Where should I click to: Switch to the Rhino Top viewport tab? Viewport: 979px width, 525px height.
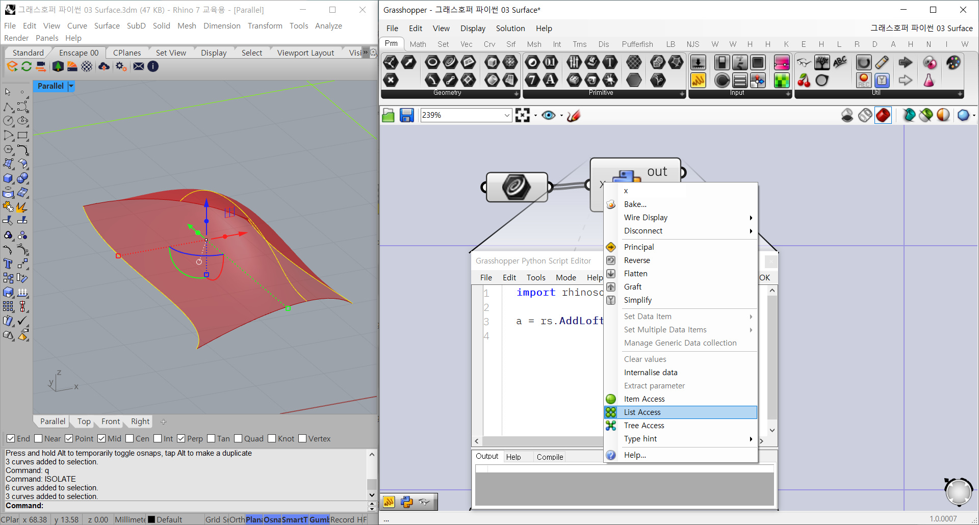pos(84,422)
